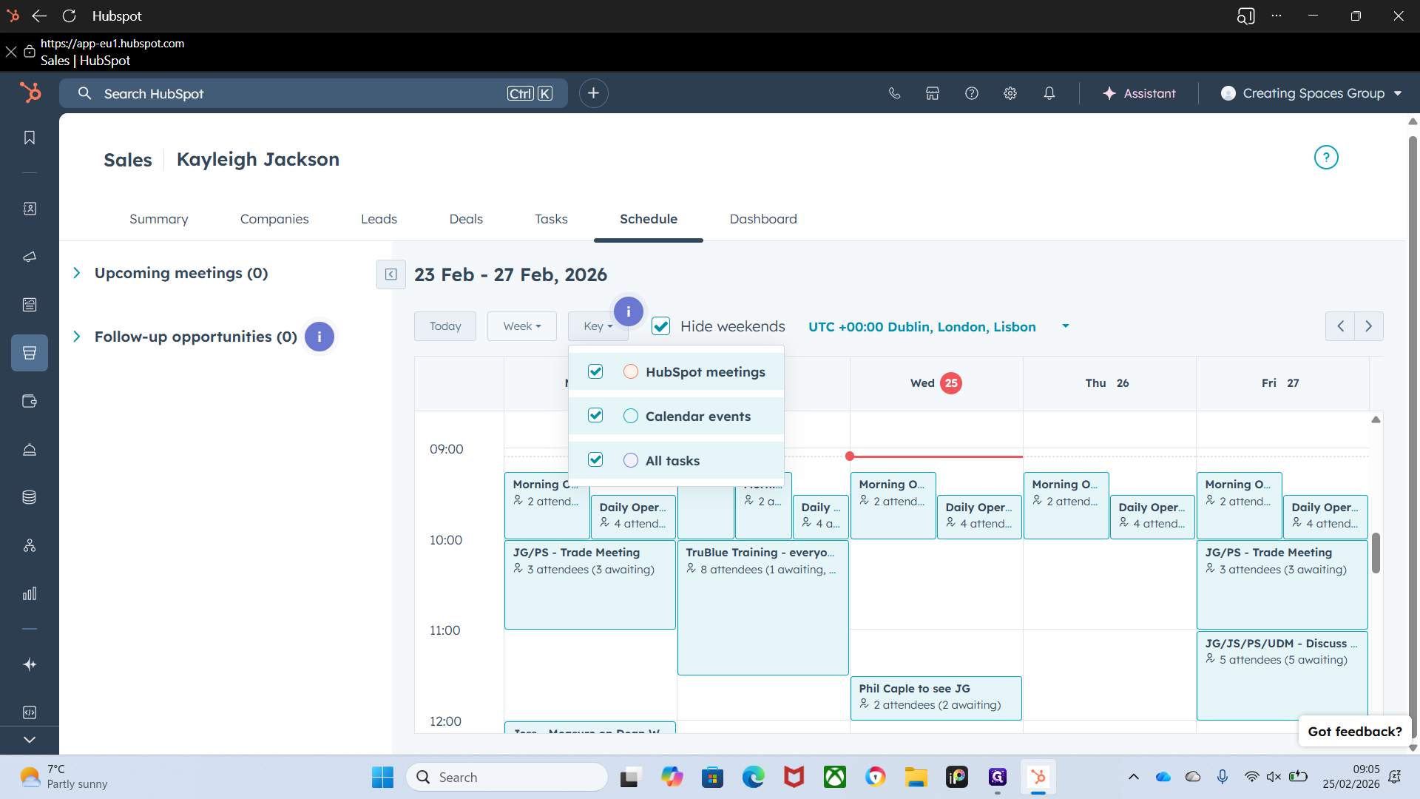Expand Follow-up opportunities section
This screenshot has width=1420, height=799.
[77, 337]
